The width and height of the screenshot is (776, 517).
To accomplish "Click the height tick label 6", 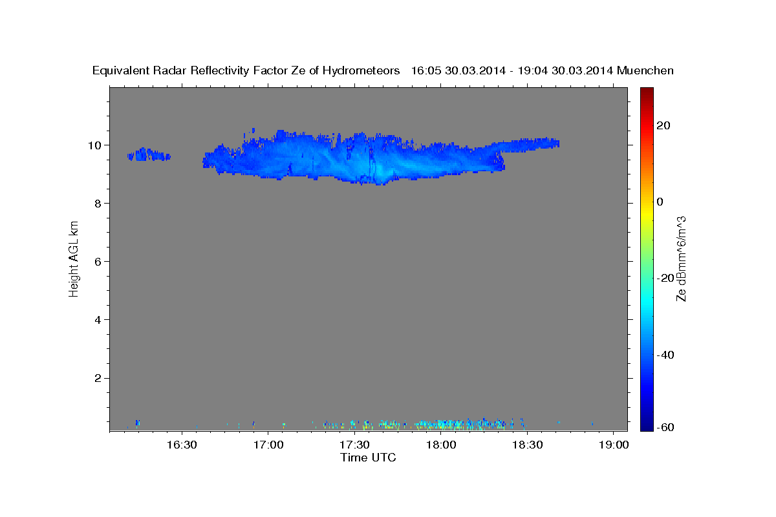I will (x=99, y=262).
